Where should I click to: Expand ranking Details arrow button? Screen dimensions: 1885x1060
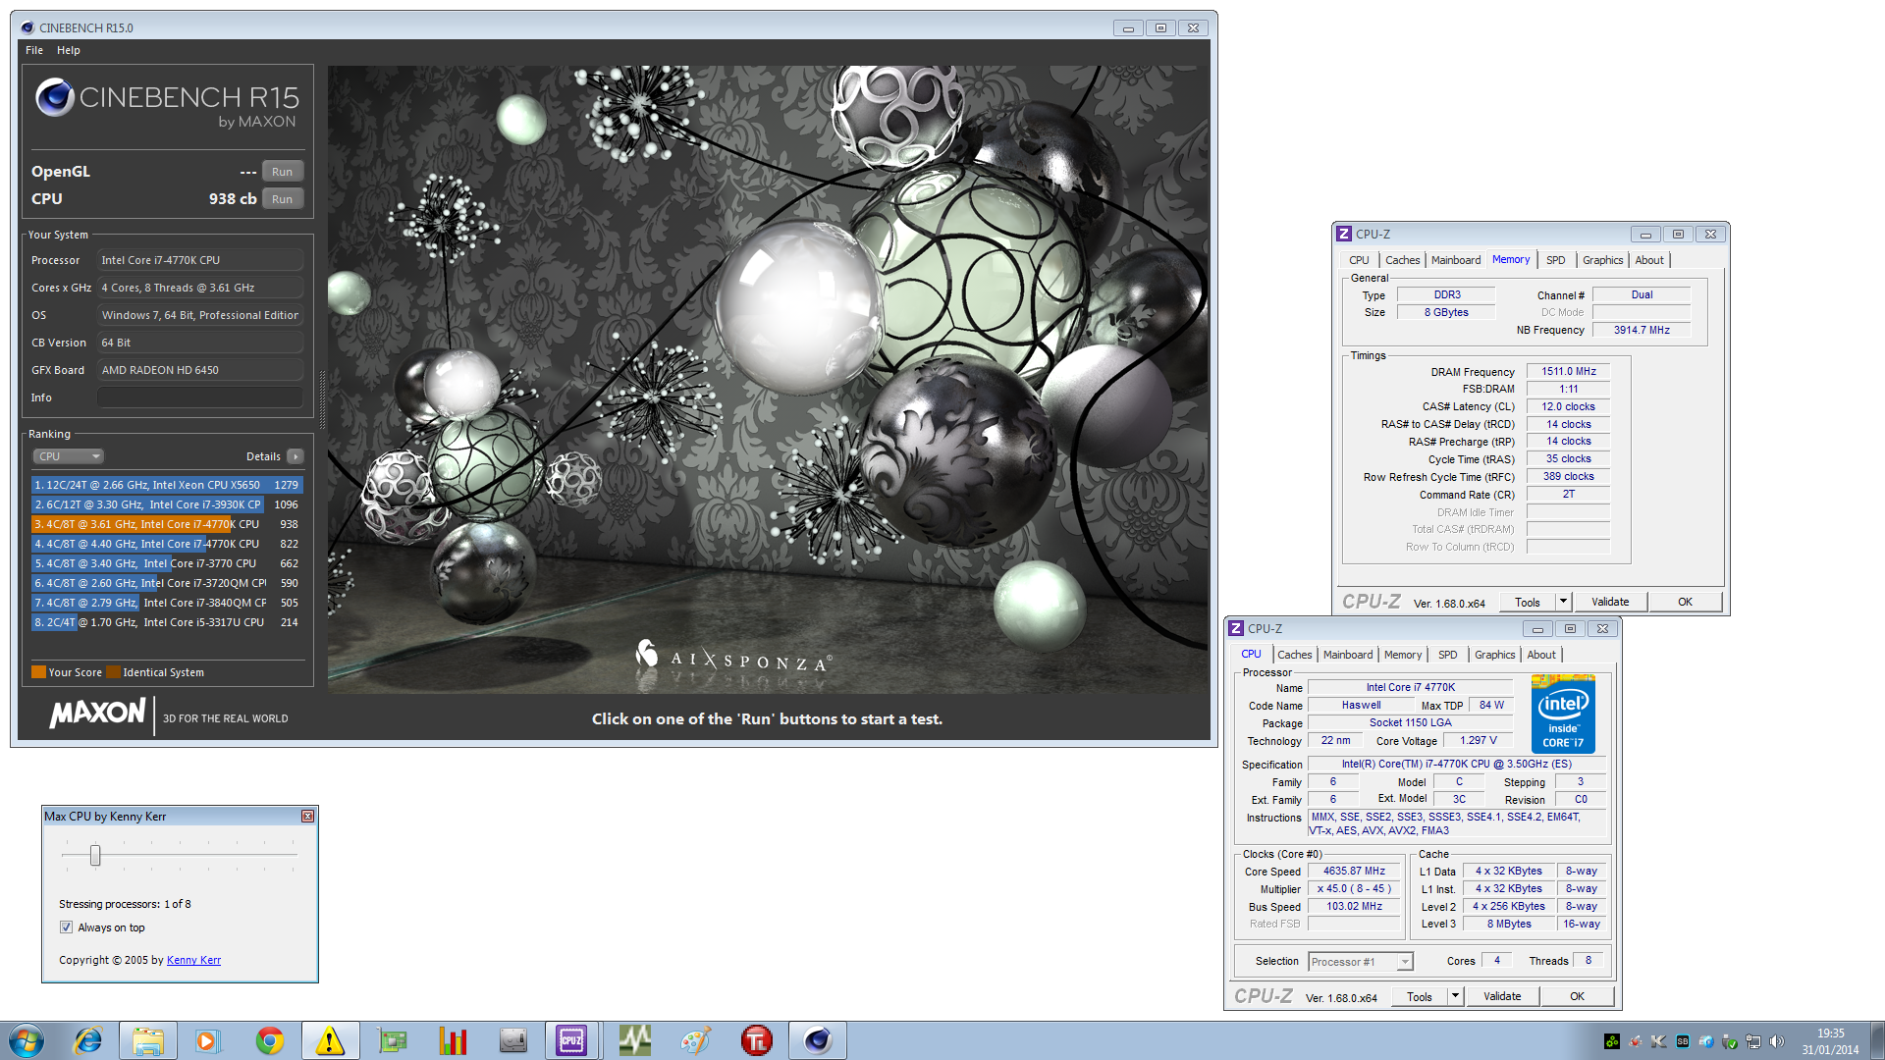coord(296,456)
